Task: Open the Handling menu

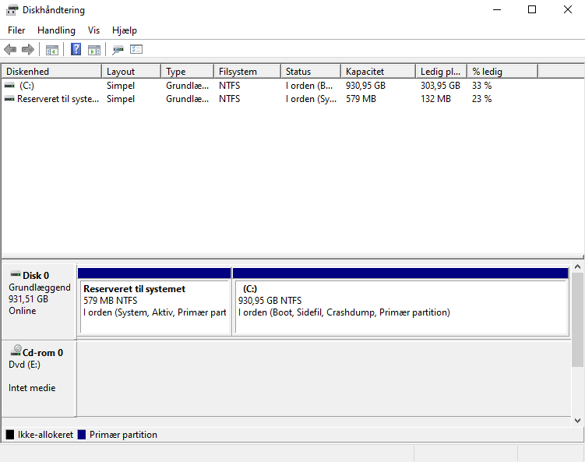Action: (56, 30)
